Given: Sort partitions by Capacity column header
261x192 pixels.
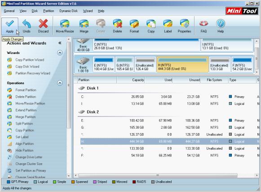Looking at the screenshot, I should pos(131,80).
